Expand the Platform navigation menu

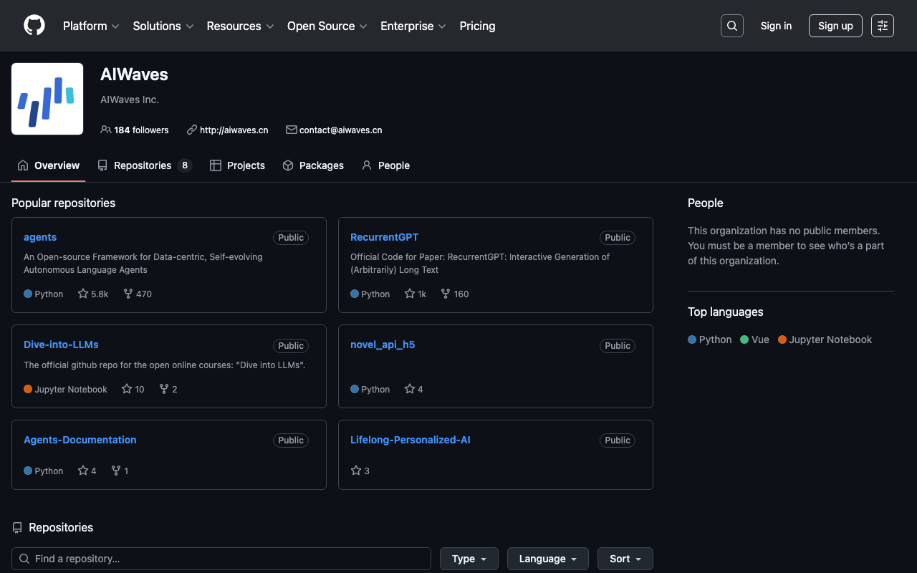tap(91, 26)
